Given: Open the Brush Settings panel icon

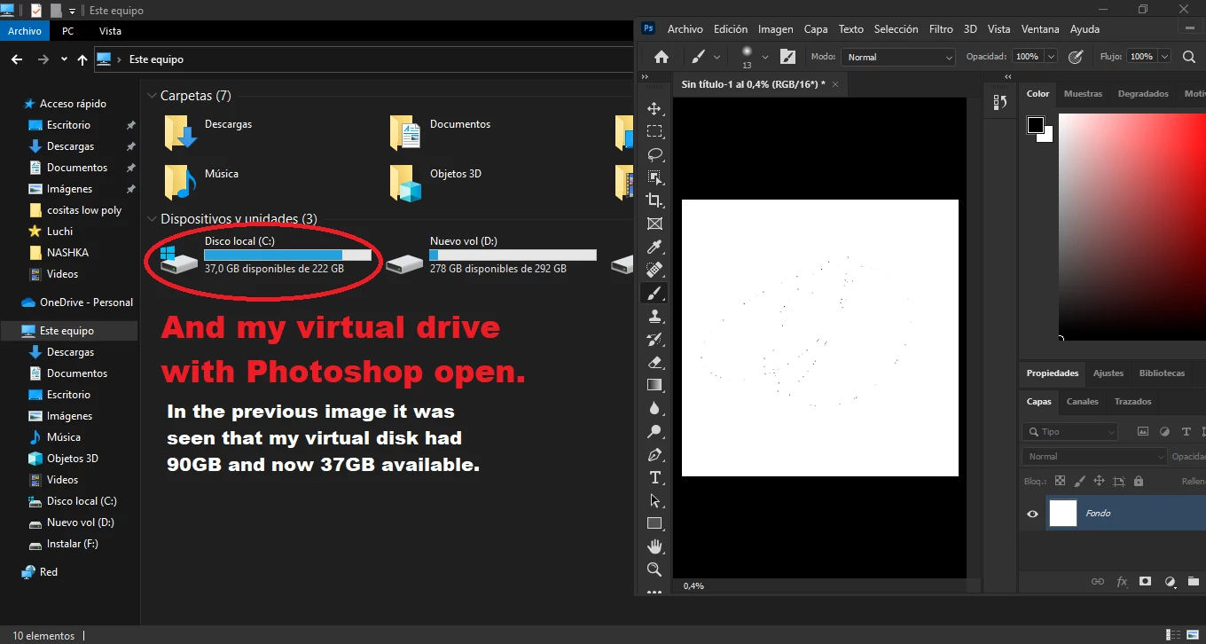Looking at the screenshot, I should tap(787, 57).
